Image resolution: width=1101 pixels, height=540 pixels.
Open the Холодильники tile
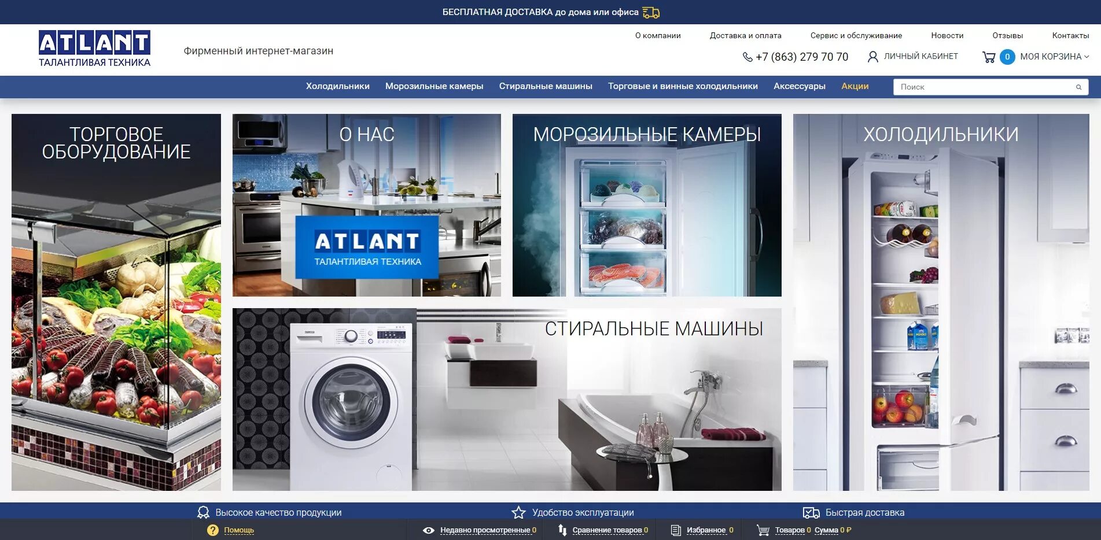click(941, 302)
